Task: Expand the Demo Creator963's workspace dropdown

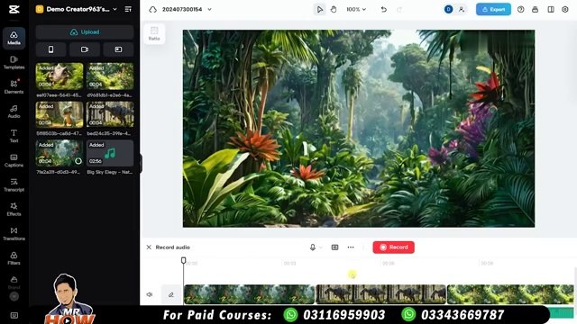Action: [114, 9]
